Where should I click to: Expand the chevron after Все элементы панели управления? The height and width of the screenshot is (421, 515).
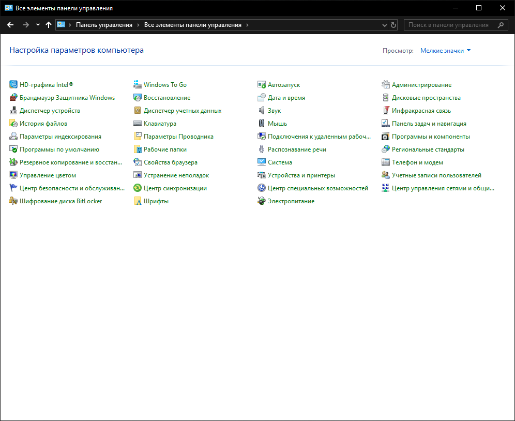(x=247, y=25)
